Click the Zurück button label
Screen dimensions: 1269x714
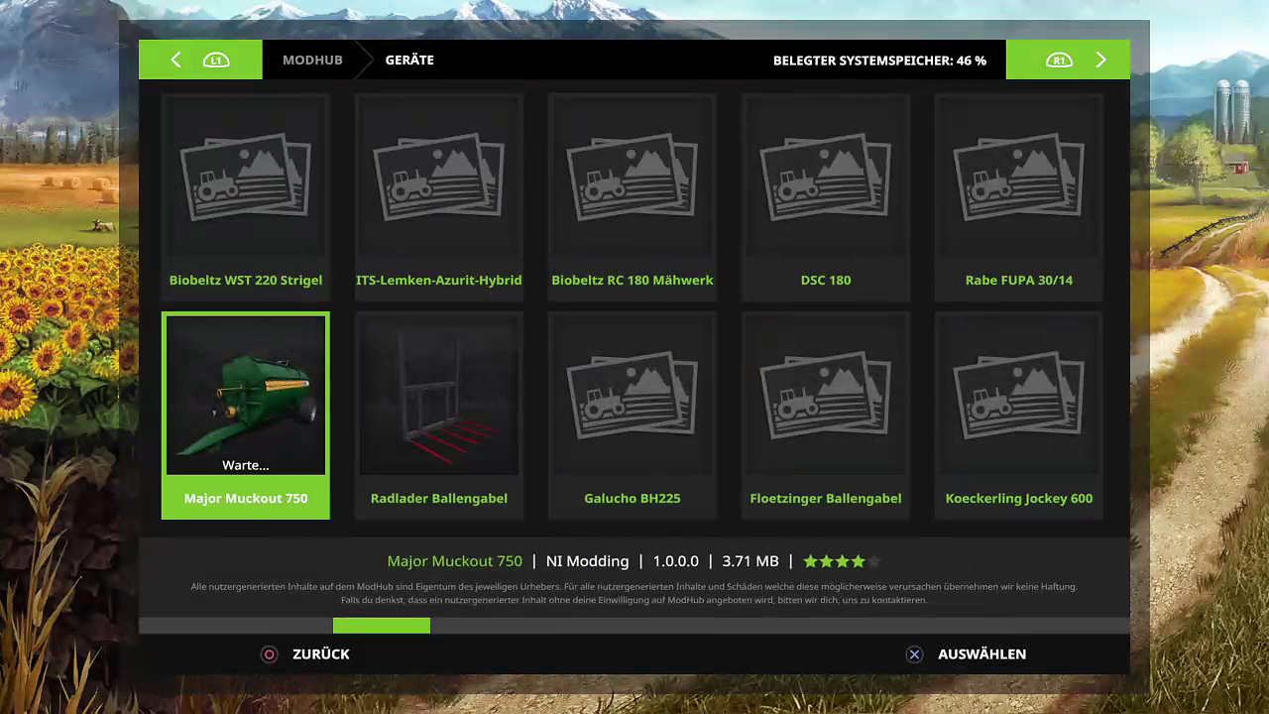321,654
